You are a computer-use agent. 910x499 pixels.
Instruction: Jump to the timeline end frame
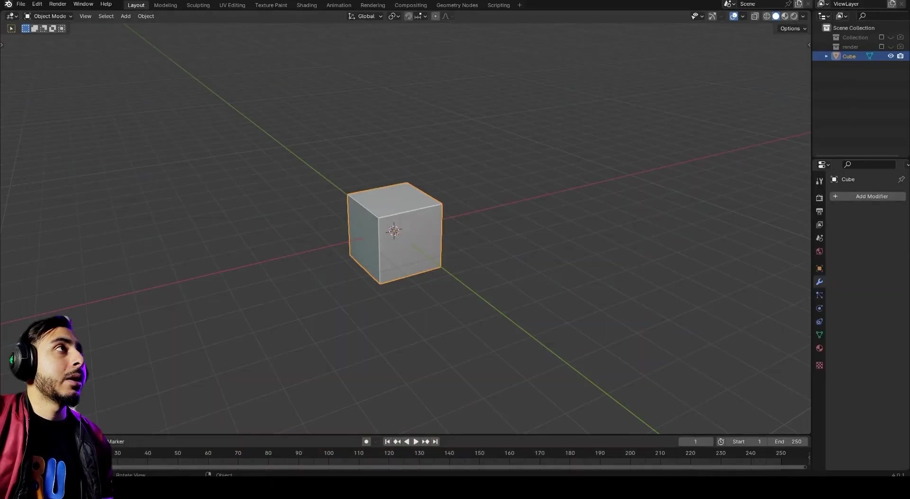point(435,442)
